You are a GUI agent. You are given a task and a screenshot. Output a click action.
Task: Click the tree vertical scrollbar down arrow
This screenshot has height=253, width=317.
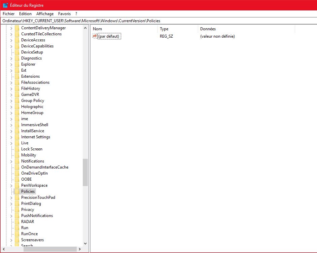pos(85,243)
